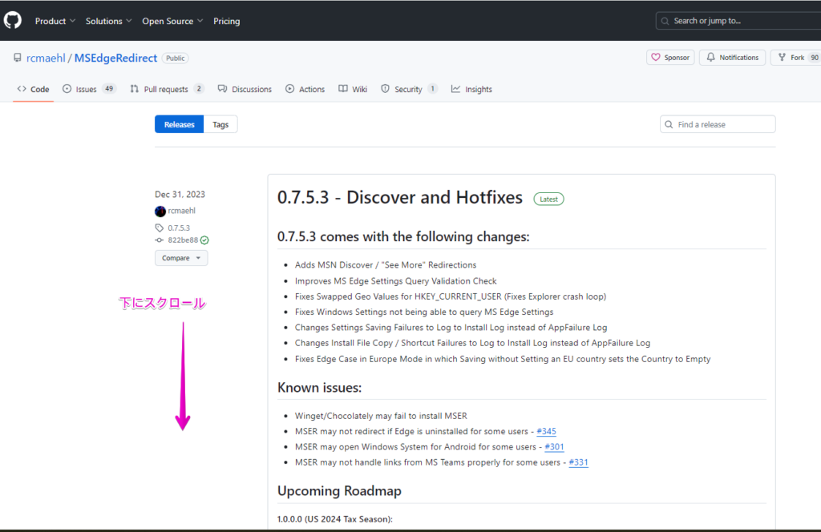Viewport: 821px width, 532px height.
Task: Open the Solutions menu
Action: click(108, 21)
